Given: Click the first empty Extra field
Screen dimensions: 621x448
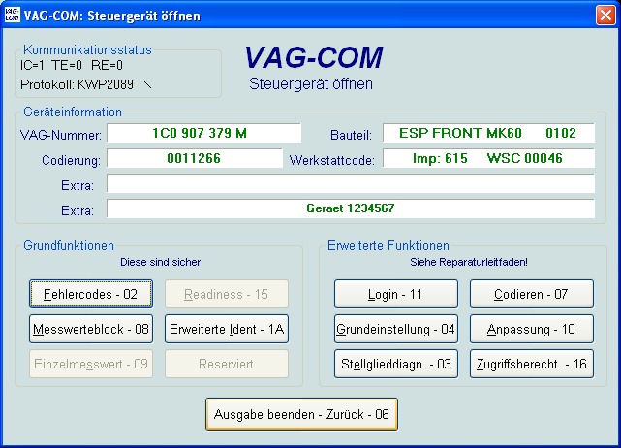Looking at the screenshot, I should [x=350, y=183].
